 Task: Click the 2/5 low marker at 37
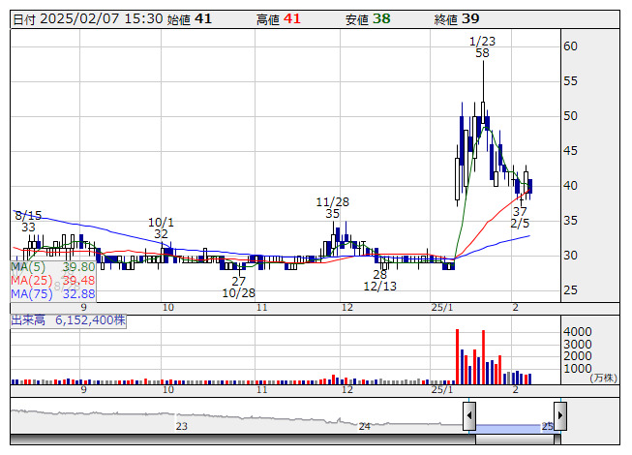pos(520,217)
